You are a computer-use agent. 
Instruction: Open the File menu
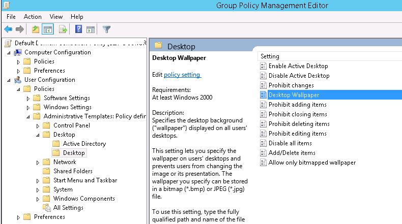[x=11, y=17]
